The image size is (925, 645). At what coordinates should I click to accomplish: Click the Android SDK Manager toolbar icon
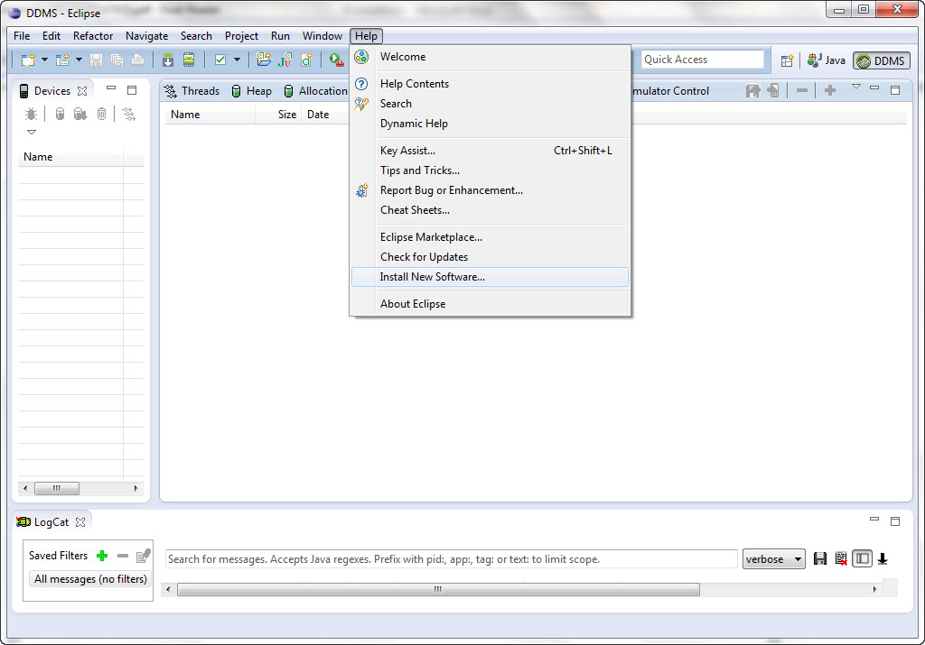click(x=168, y=60)
